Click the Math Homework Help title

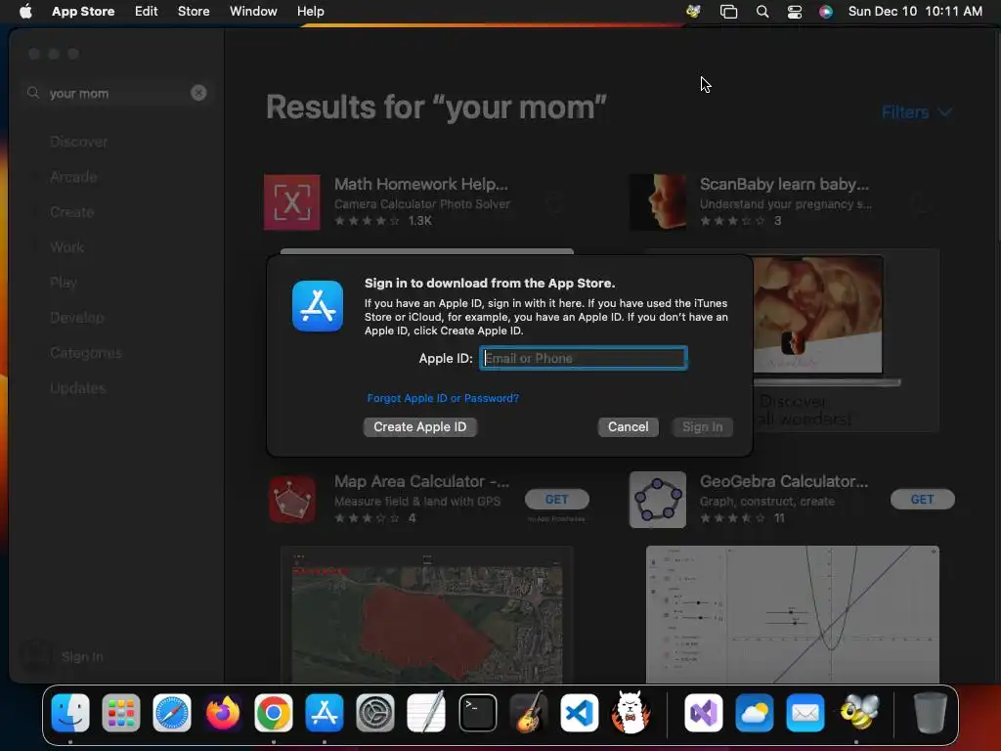coord(420,184)
